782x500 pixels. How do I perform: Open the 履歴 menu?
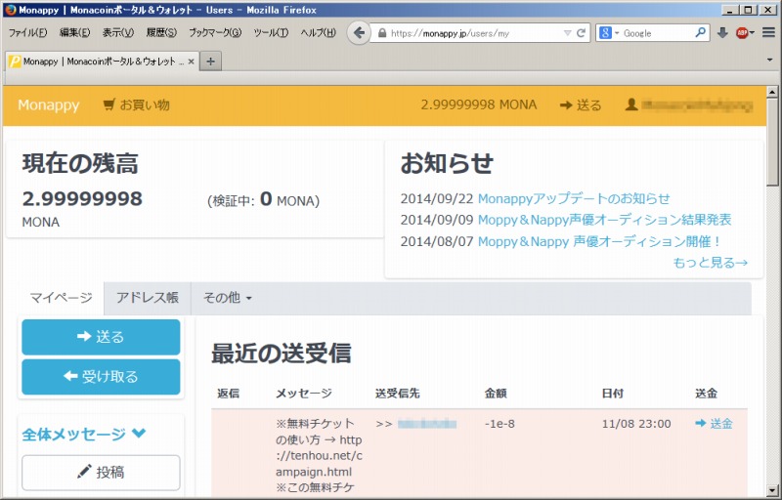coord(161,33)
